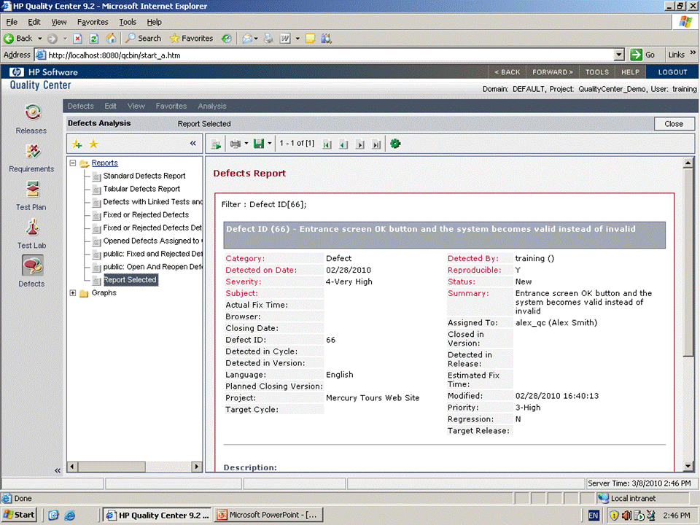700x525 pixels.
Task: Open the report save options dropdown arrow
Action: [x=270, y=144]
